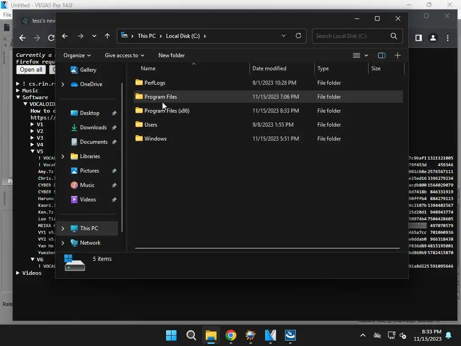Open OneDrive in navigation pane
The width and height of the screenshot is (461, 346).
coord(91,84)
